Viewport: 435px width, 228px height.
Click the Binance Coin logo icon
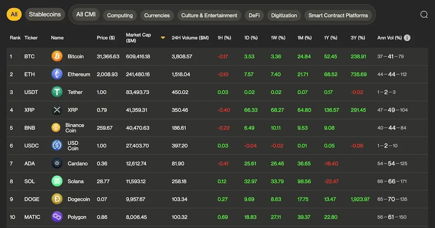tap(56, 128)
